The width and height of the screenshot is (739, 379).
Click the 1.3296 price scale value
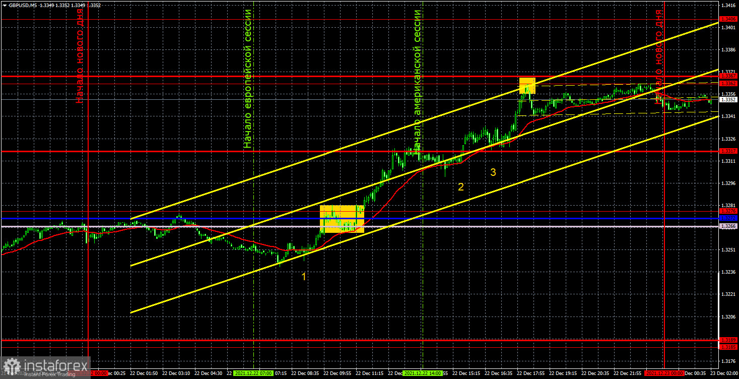(728, 183)
